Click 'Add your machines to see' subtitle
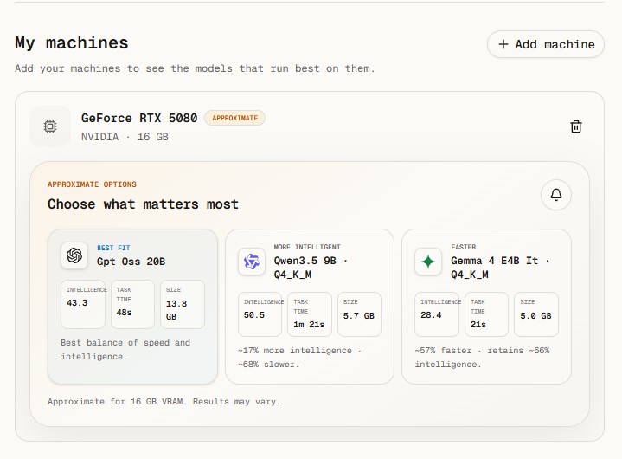 pyautogui.click(x=195, y=68)
